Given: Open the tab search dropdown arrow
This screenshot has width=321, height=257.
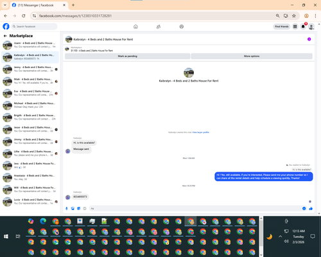Looking at the screenshot, I should coord(5,5).
